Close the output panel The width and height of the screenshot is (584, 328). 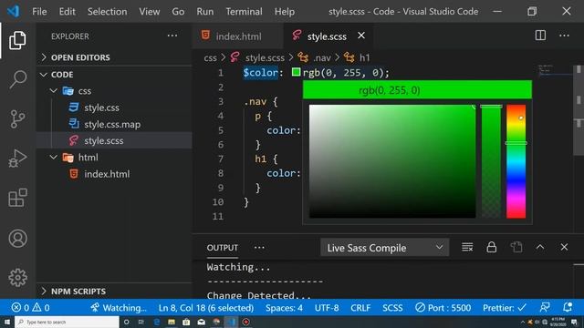coord(564,247)
